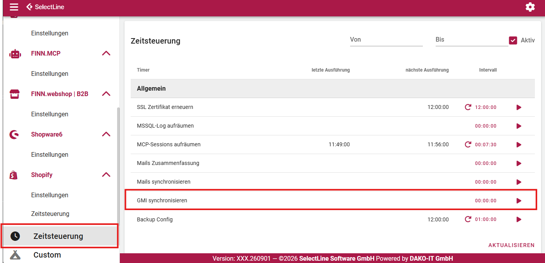
Task: Click the Shopware6 section label
Action: (47, 134)
